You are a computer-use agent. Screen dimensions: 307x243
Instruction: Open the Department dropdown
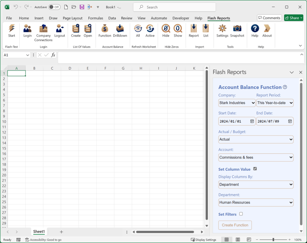pos(256,203)
